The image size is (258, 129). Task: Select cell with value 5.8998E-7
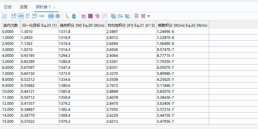coord(183,74)
